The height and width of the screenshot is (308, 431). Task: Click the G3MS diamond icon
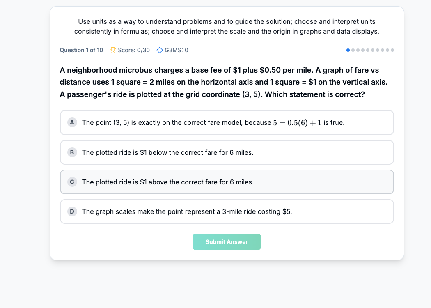[160, 50]
